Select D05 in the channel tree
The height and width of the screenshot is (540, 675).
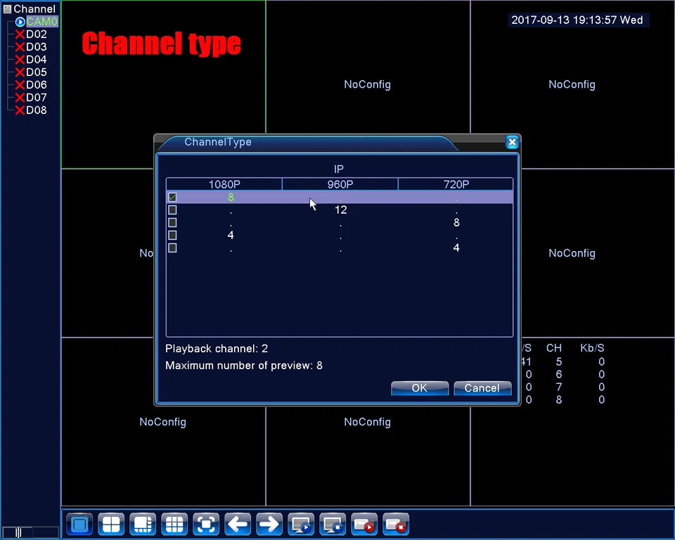point(37,72)
